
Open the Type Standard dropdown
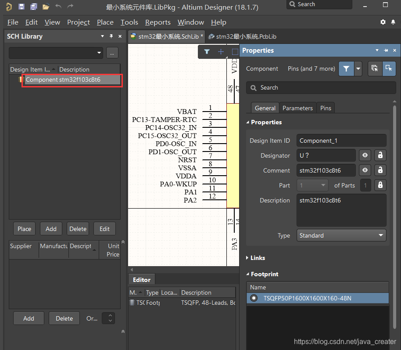pyautogui.click(x=341, y=235)
